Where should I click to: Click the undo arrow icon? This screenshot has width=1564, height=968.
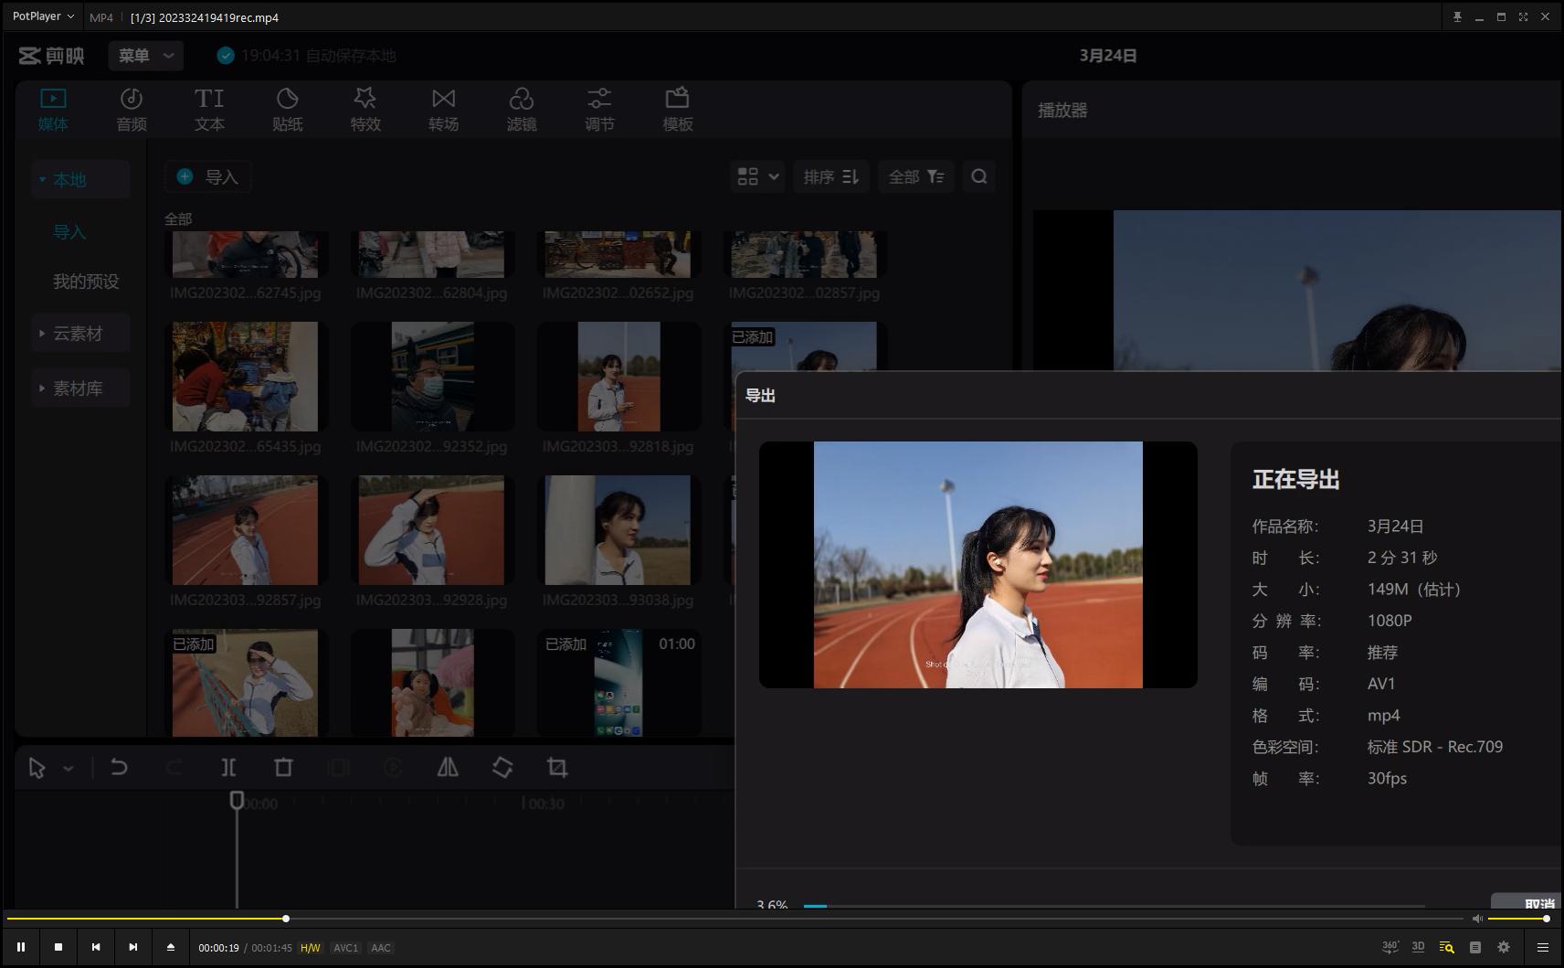119,768
